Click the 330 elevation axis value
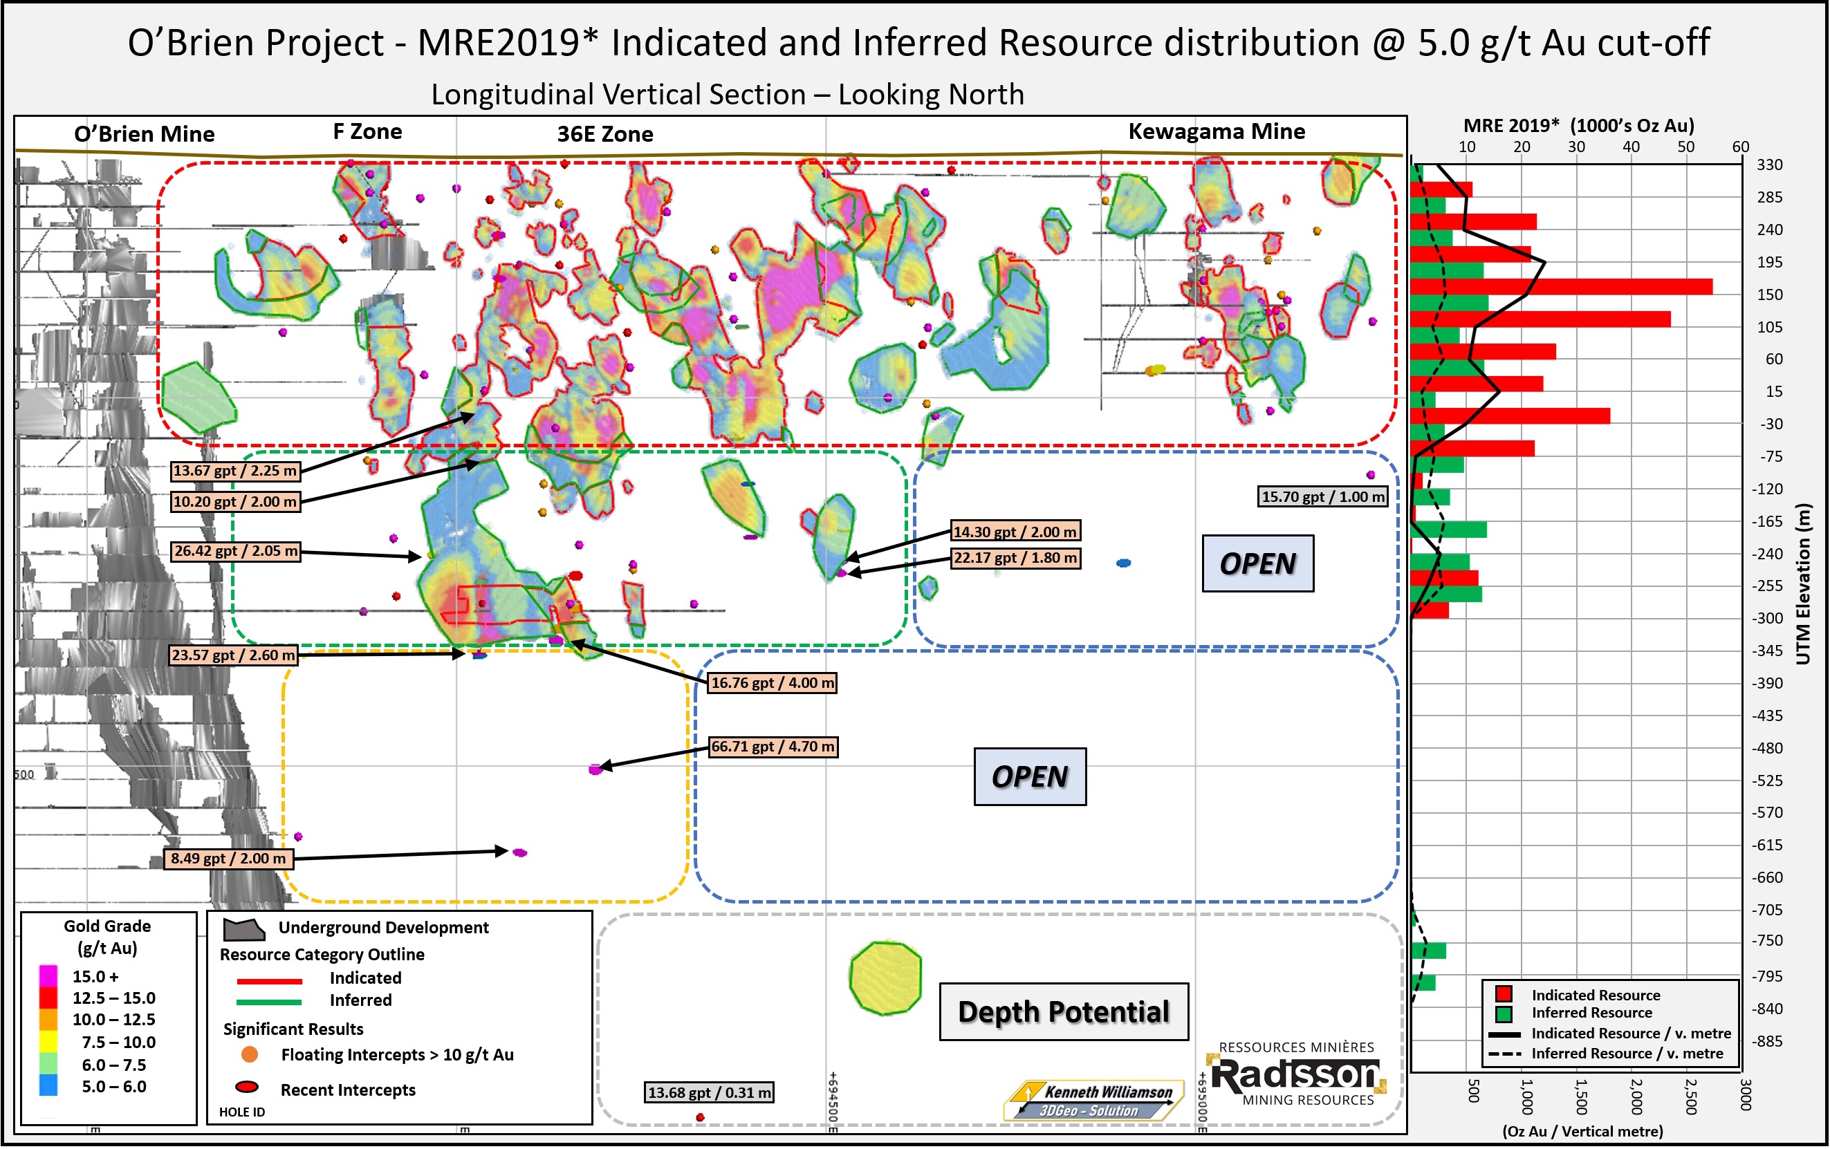The width and height of the screenshot is (1830, 1149). [x=1769, y=165]
